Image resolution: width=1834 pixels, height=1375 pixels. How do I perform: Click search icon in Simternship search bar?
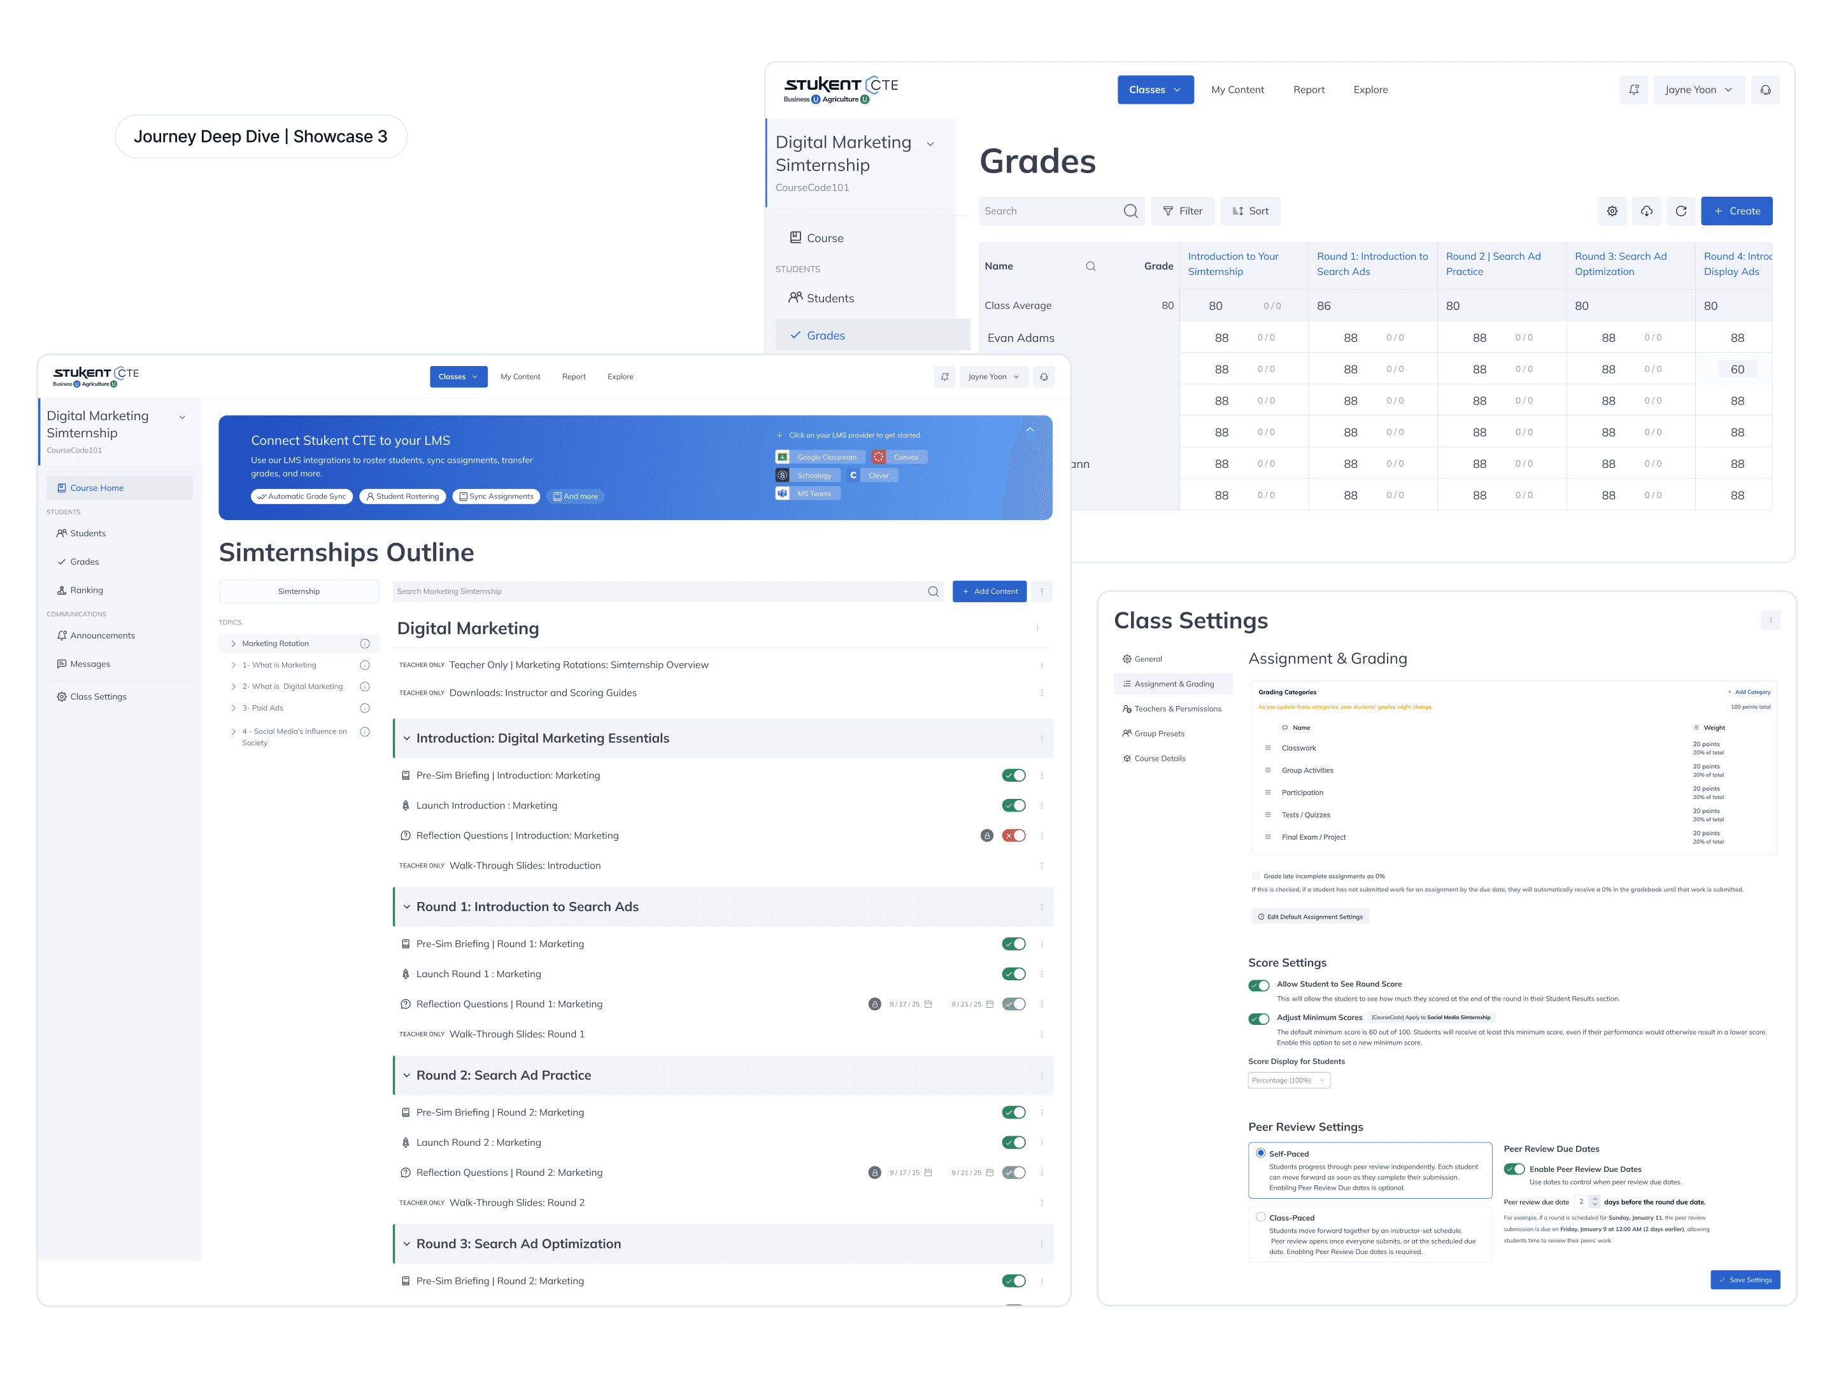click(933, 591)
